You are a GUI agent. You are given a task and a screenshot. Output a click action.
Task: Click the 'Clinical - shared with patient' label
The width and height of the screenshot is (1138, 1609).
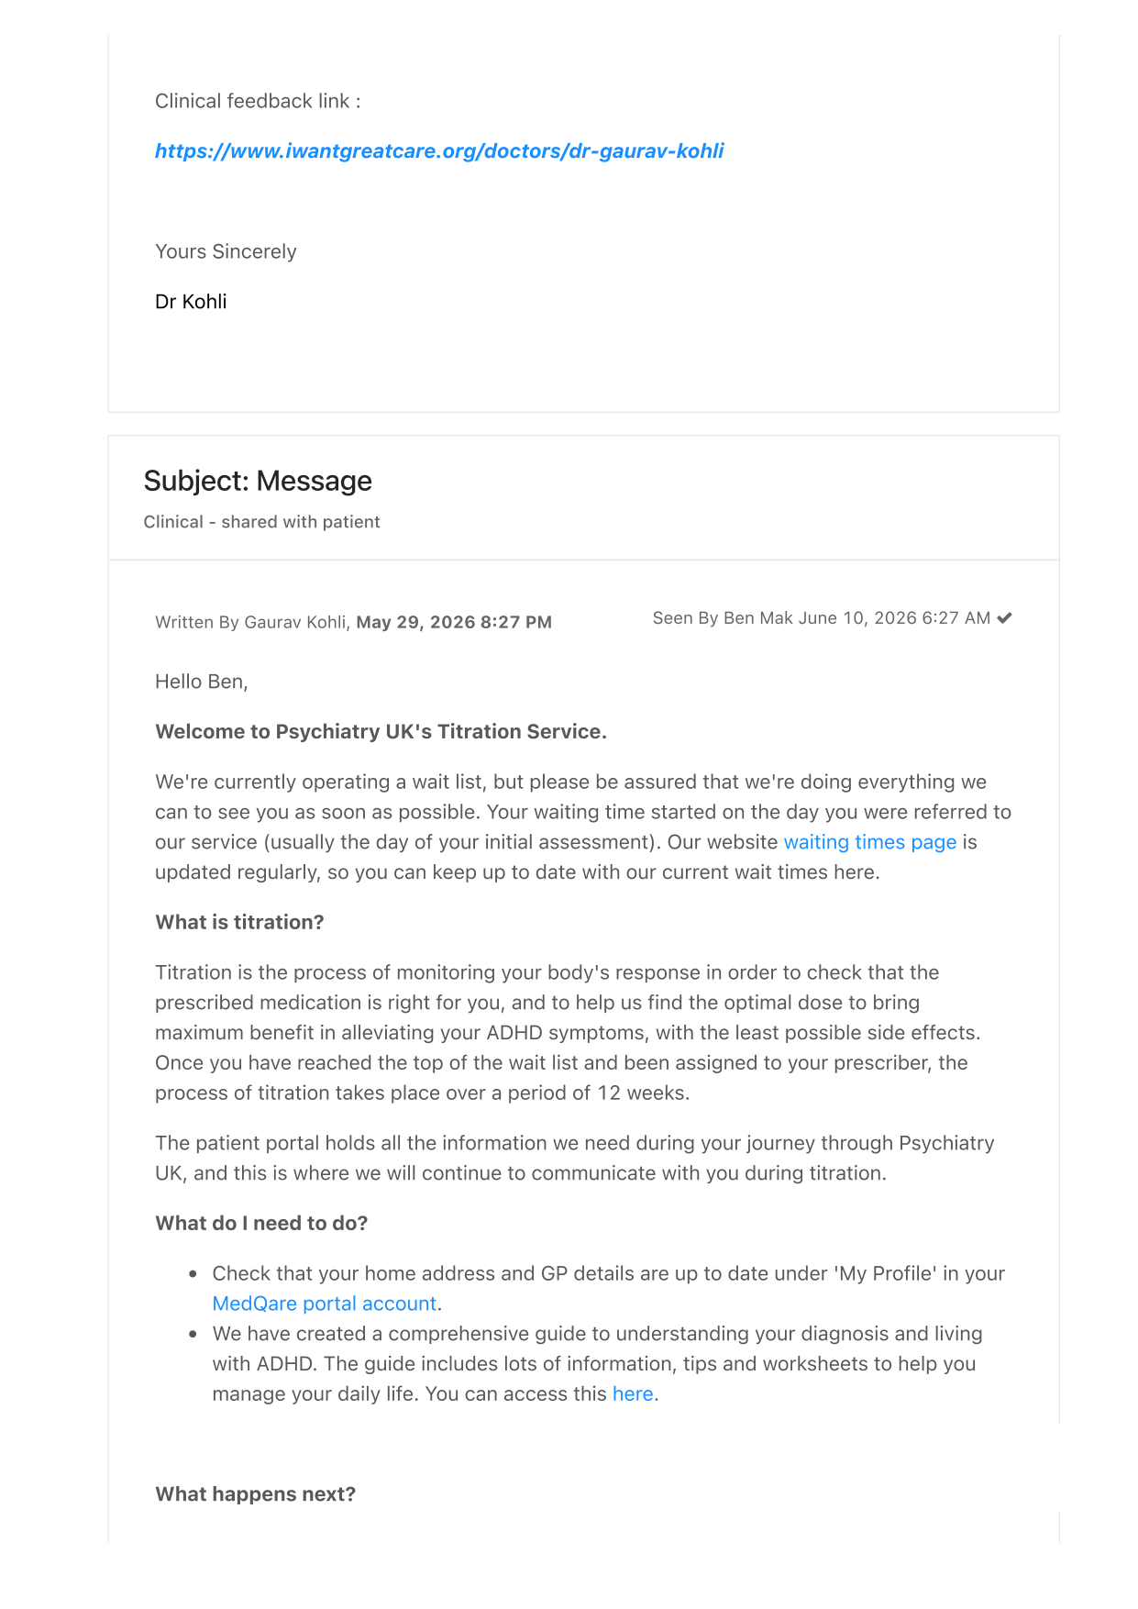point(261,522)
